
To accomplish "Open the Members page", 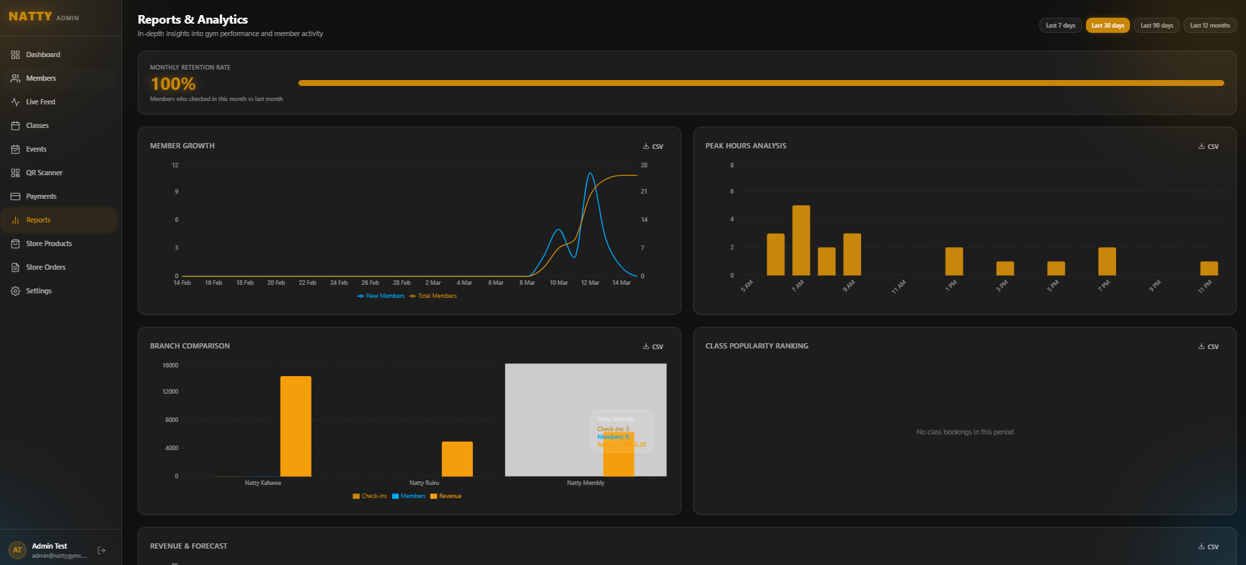I will tap(41, 79).
